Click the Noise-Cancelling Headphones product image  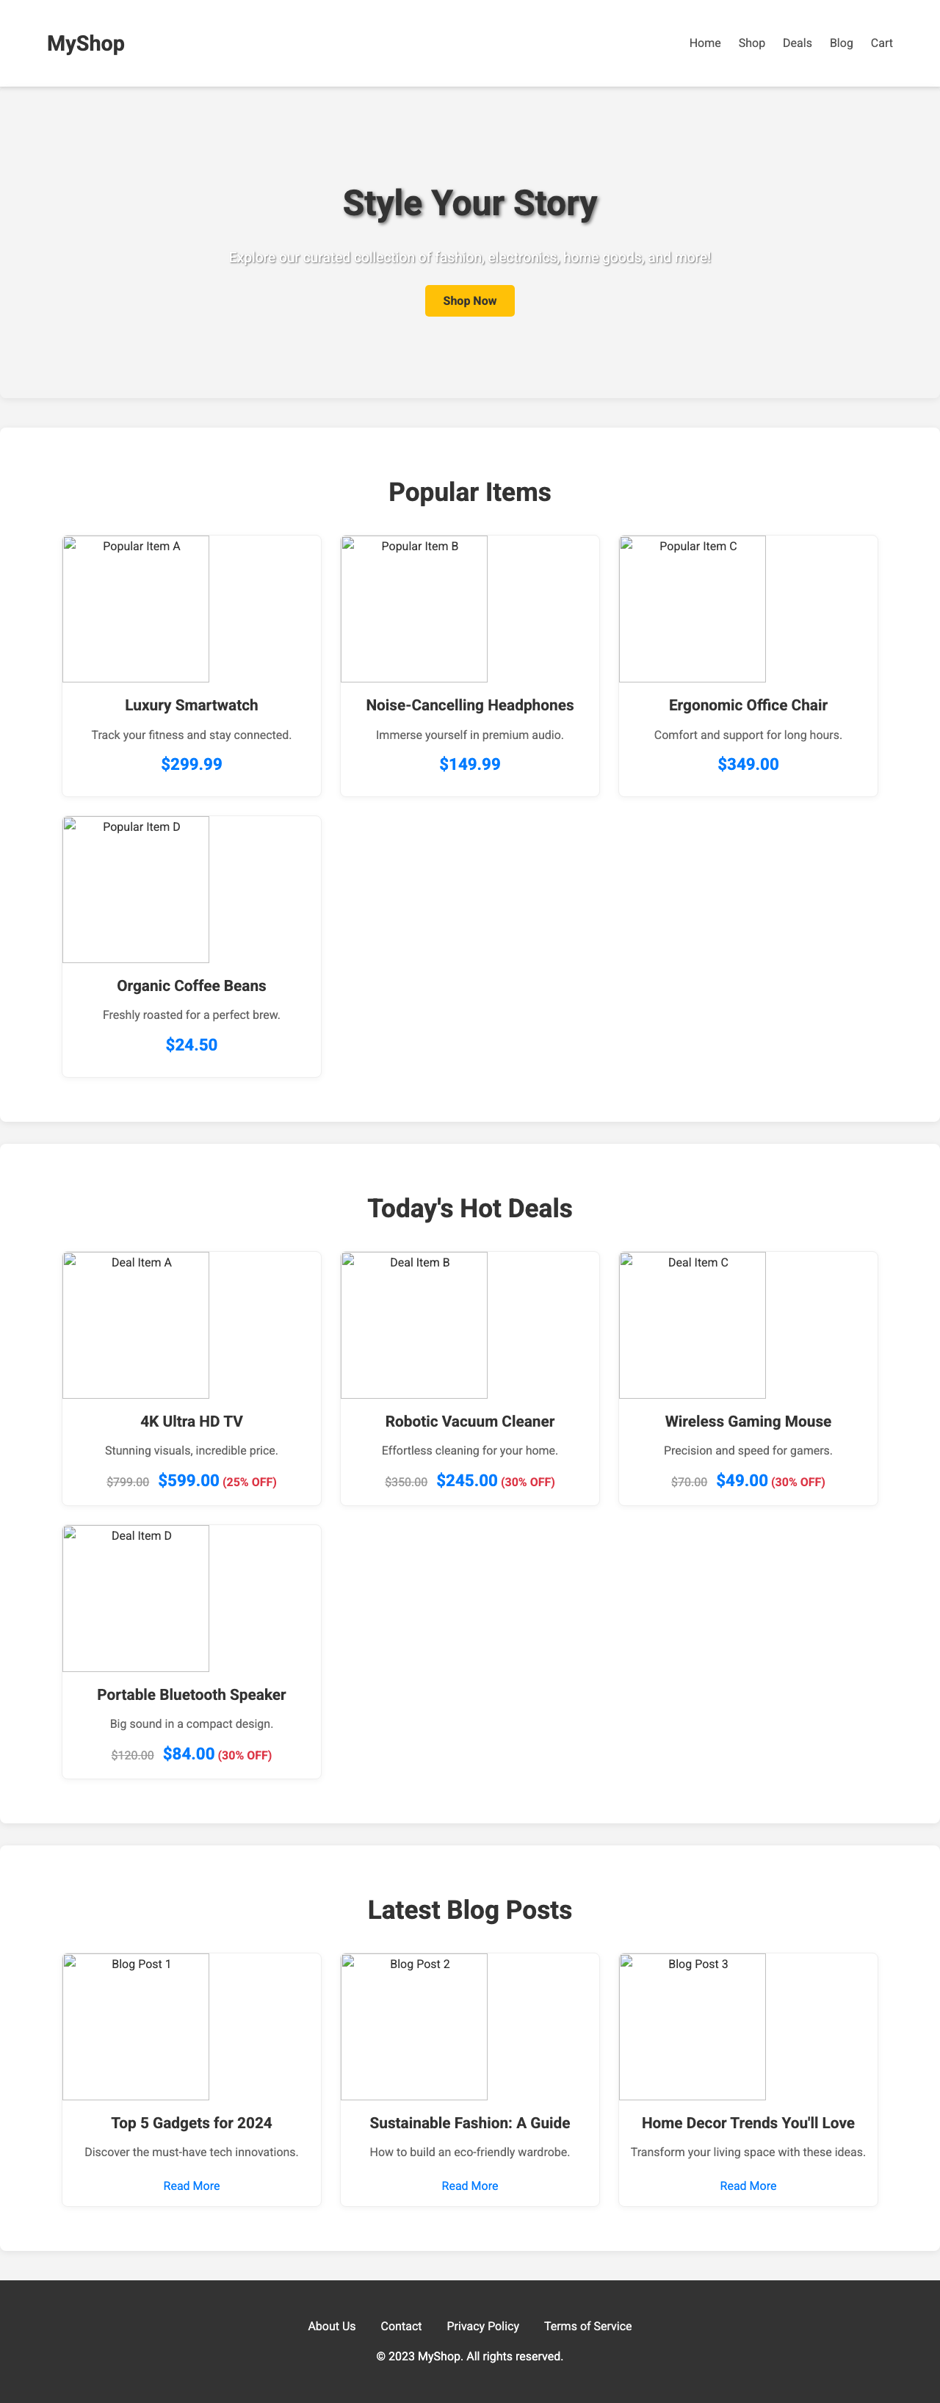click(x=414, y=608)
